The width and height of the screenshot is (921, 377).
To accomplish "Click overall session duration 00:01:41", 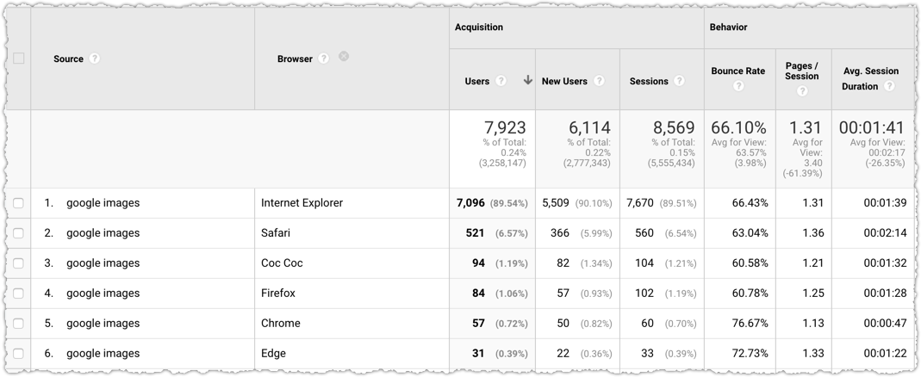I will (x=872, y=127).
